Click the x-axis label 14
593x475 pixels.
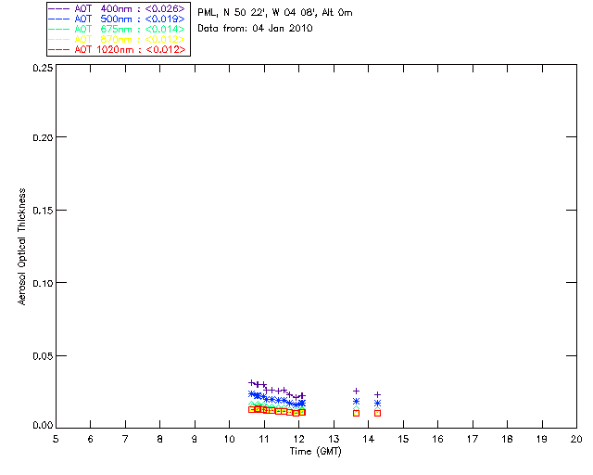point(369,439)
